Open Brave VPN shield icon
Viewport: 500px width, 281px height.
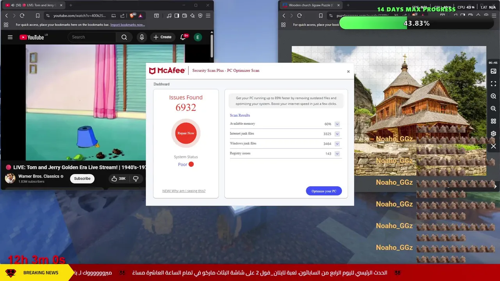[200, 16]
